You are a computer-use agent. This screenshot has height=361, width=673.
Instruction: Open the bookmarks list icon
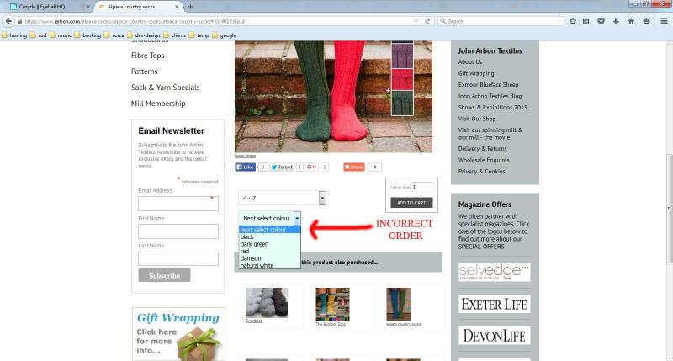coord(586,21)
